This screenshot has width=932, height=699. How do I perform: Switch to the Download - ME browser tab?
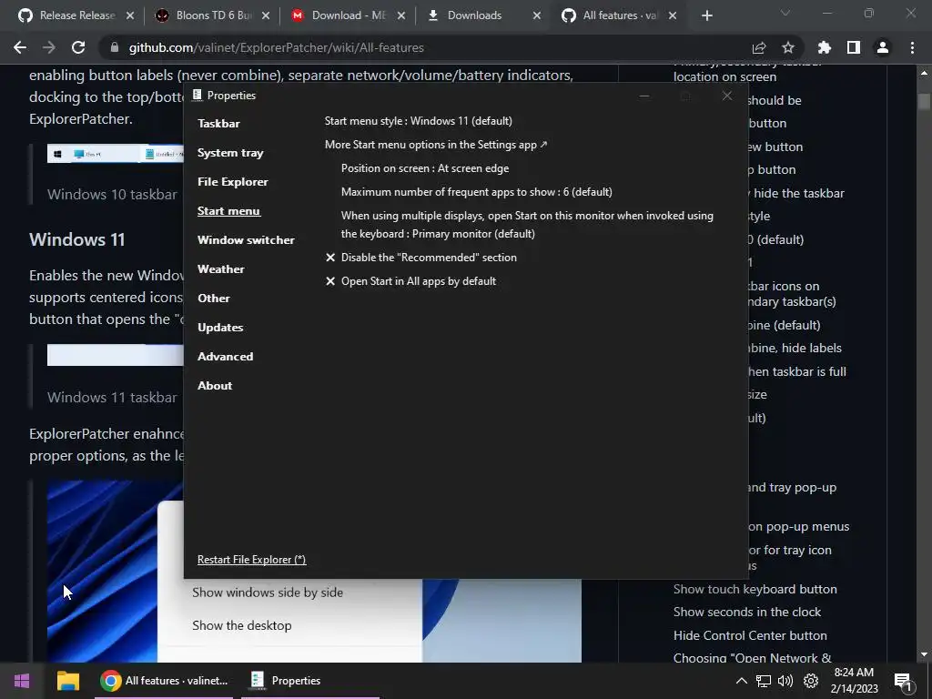pyautogui.click(x=349, y=15)
